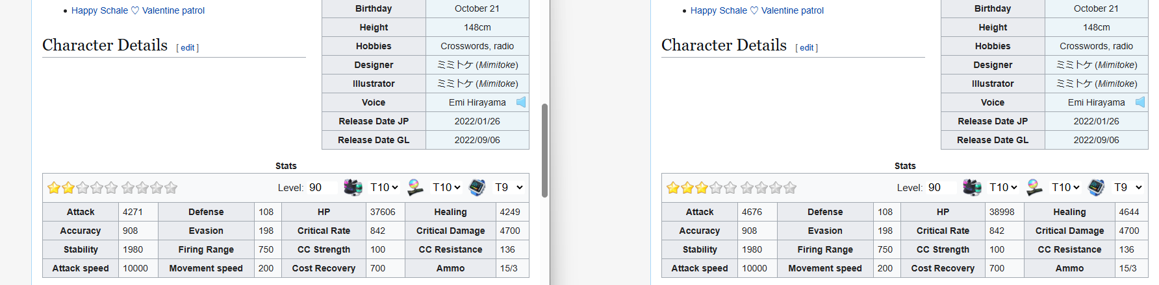The image size is (1159, 285).
Task: Set first rating star in right window
Action: 673,188
